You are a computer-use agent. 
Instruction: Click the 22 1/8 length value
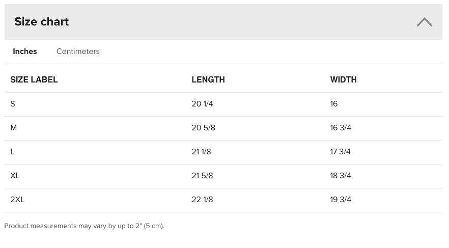202,200
